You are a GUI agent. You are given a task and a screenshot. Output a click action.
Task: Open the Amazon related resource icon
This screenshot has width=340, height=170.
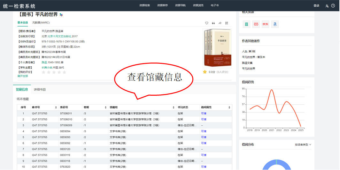(275, 24)
